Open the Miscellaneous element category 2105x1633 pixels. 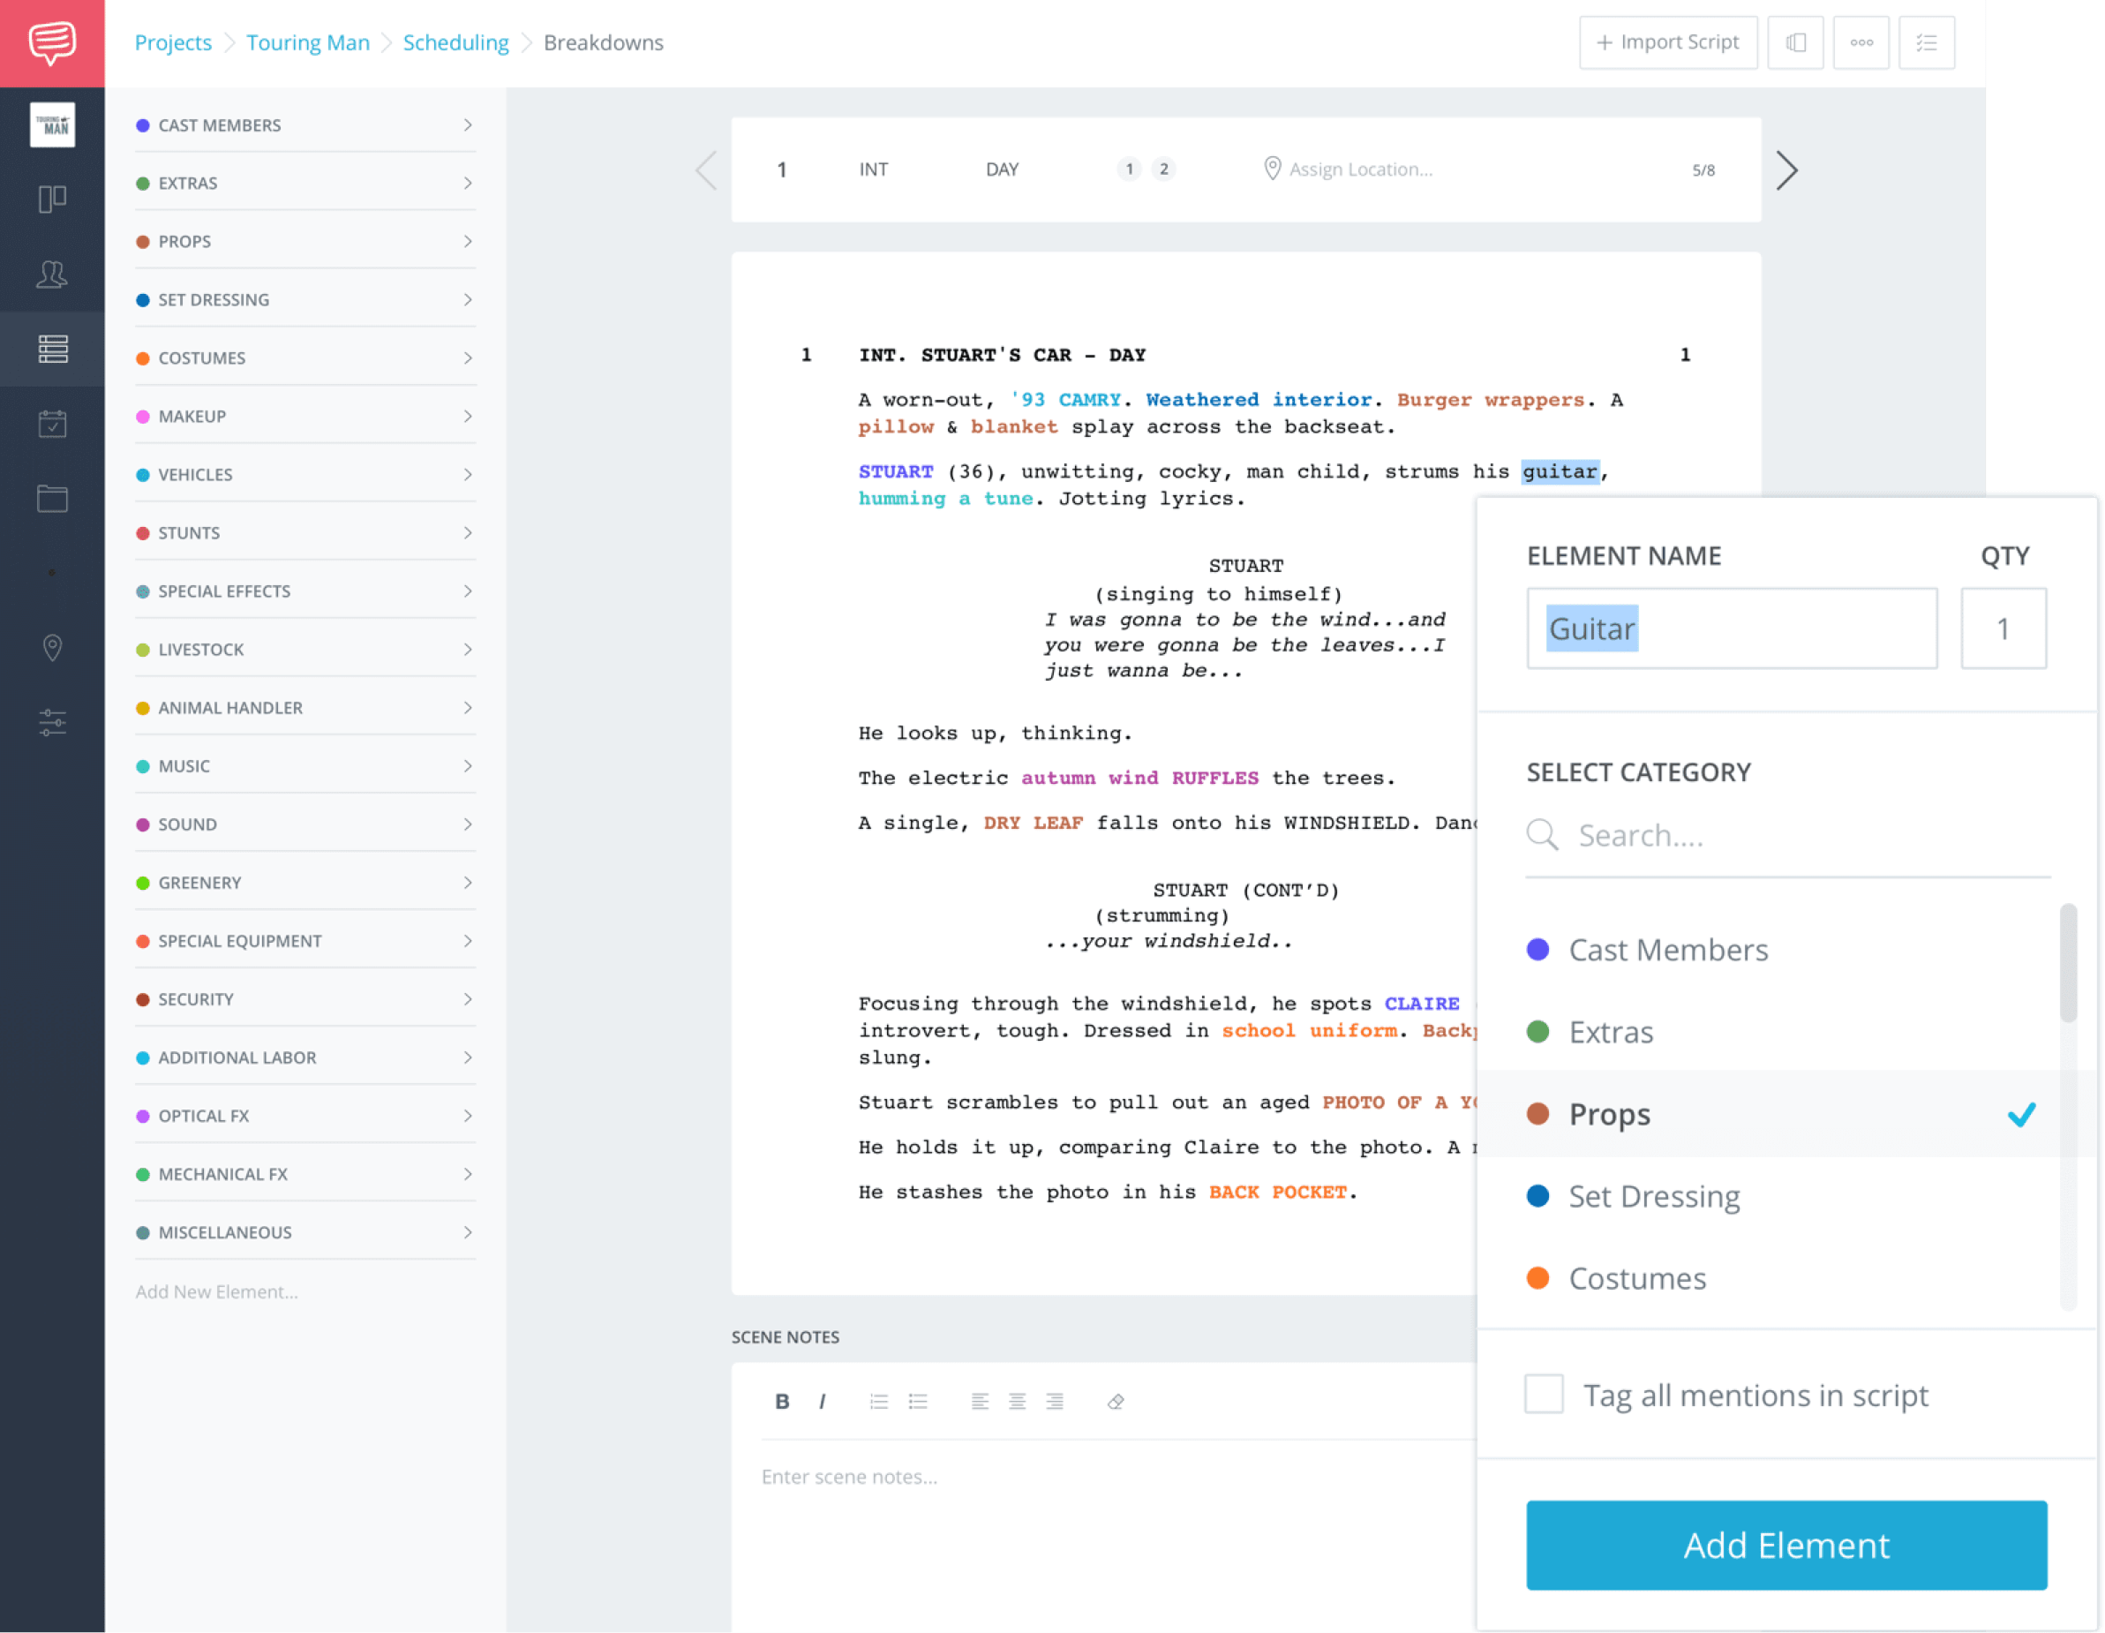[x=304, y=1233]
